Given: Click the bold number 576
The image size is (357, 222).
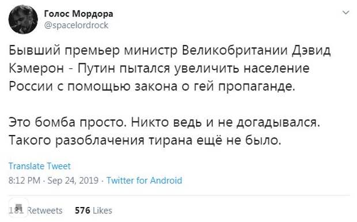Looking at the screenshot, I should click(x=83, y=210).
